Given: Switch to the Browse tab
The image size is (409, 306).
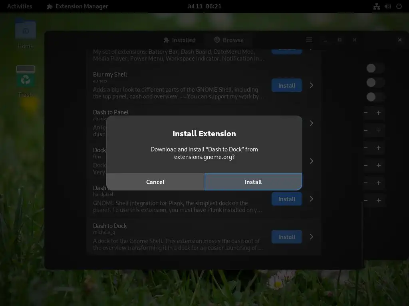Looking at the screenshot, I should (229, 40).
